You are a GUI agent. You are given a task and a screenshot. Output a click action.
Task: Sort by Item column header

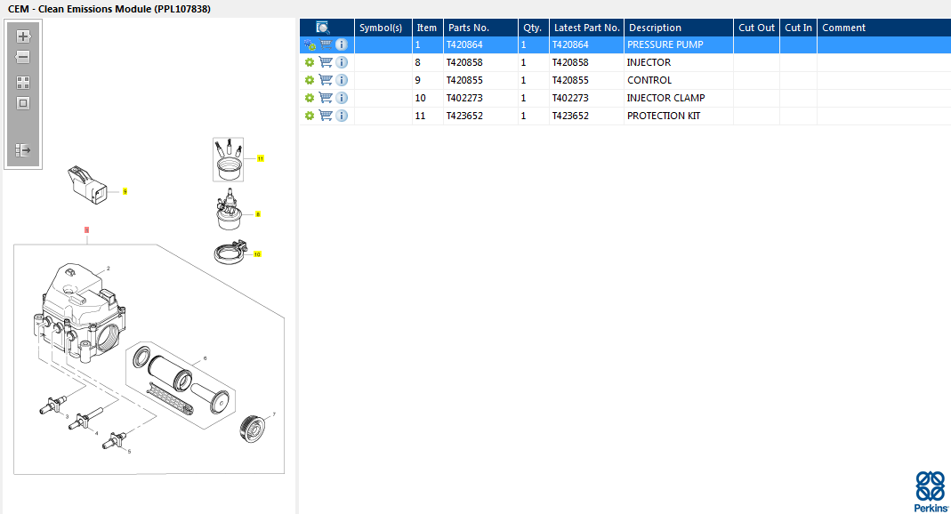pyautogui.click(x=427, y=28)
